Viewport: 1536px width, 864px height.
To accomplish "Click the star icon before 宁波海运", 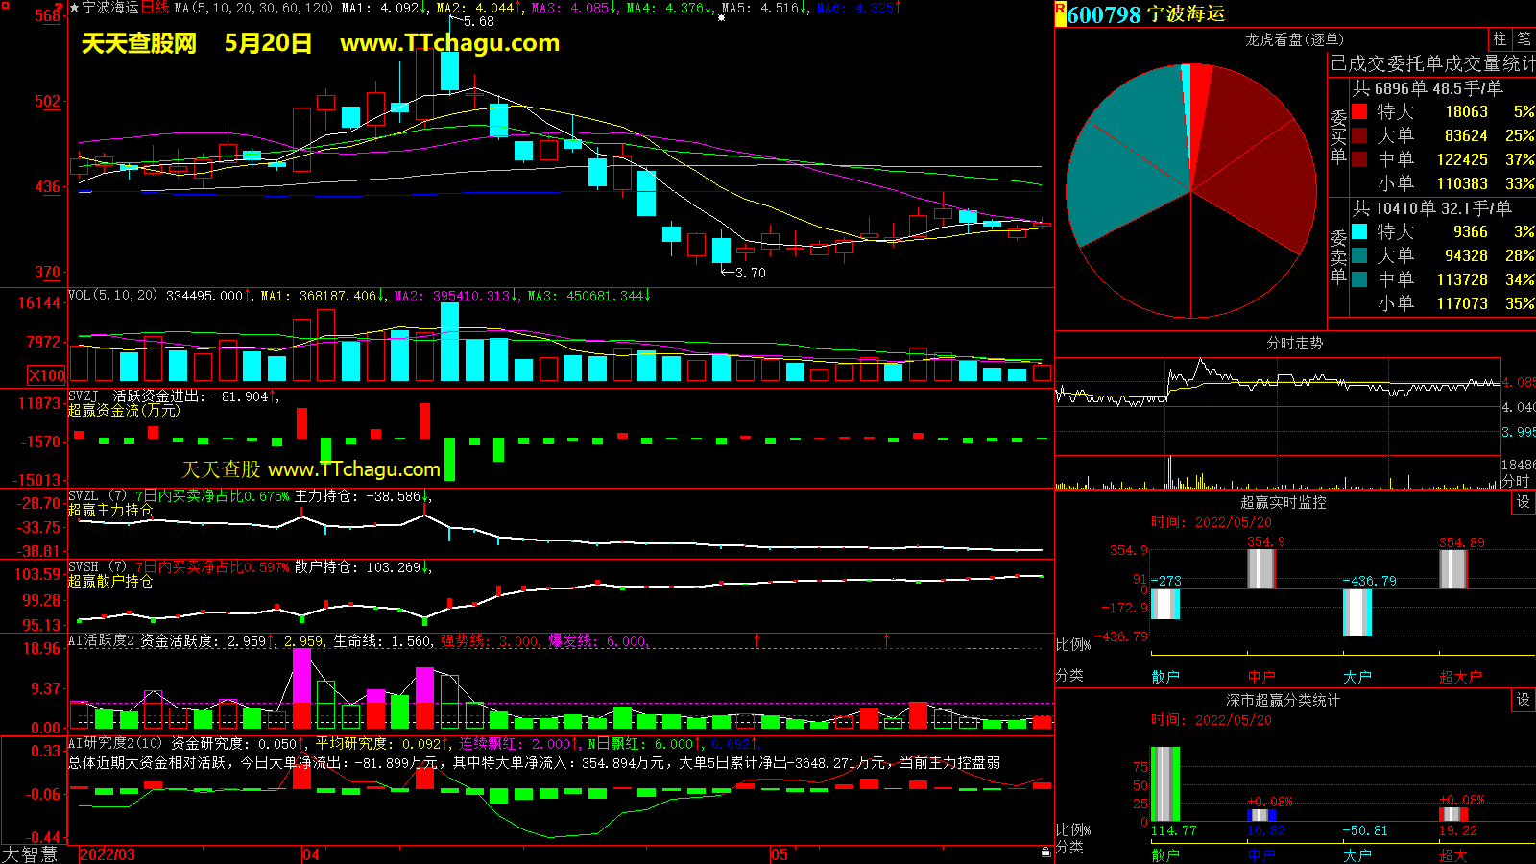I will (x=75, y=8).
